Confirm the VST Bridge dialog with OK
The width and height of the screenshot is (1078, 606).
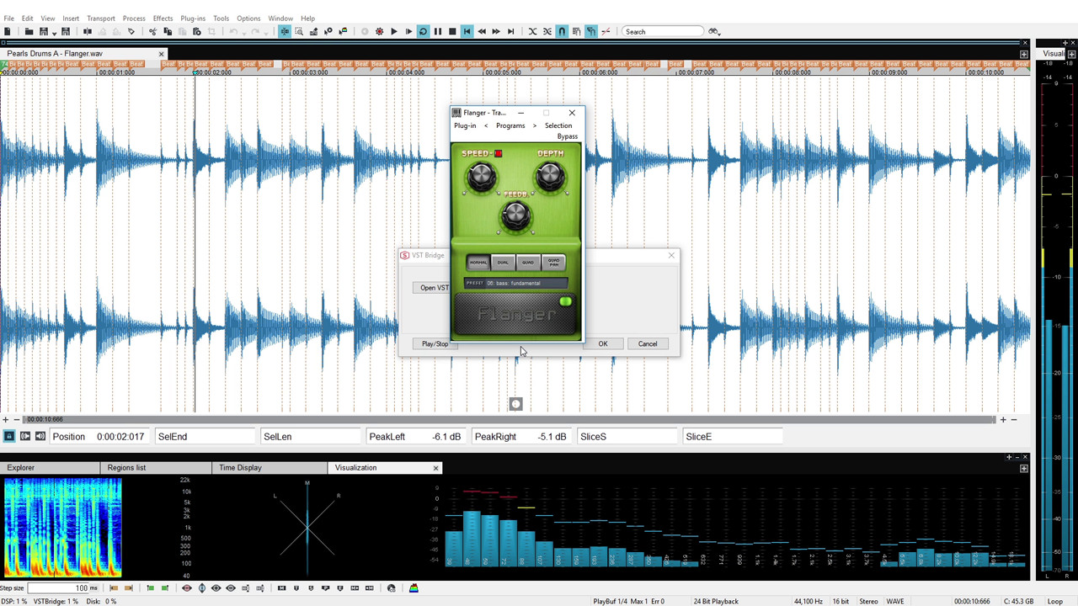pos(602,343)
